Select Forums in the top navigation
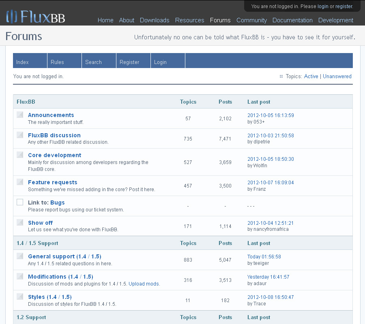This screenshot has height=324, width=365. pos(220,20)
